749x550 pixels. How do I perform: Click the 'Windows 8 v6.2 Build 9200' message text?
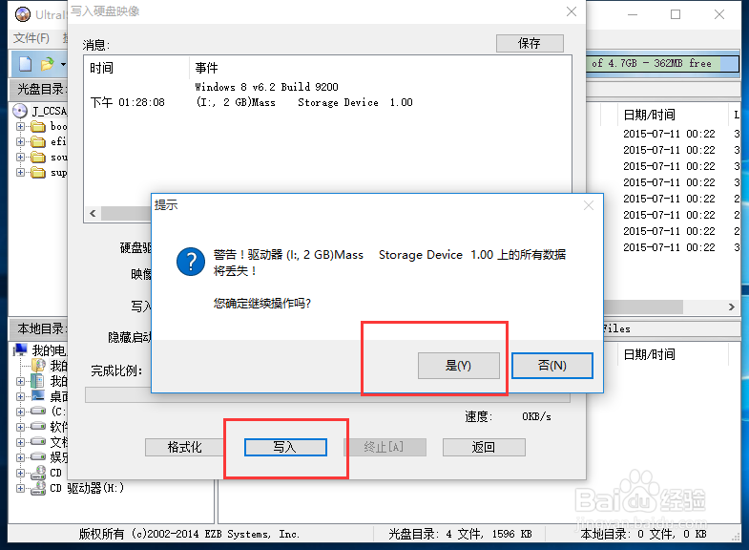(x=266, y=87)
